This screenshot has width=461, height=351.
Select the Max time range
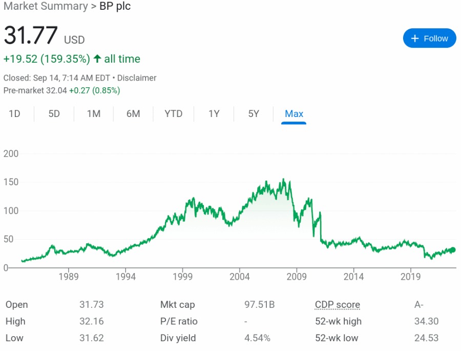point(294,114)
